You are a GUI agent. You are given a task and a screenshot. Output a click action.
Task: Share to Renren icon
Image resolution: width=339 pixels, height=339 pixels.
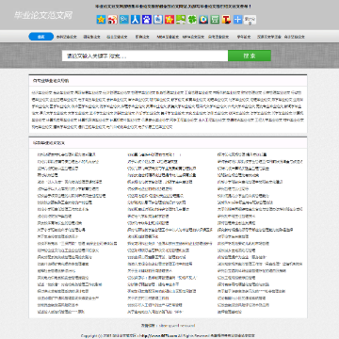(x=136, y=20)
